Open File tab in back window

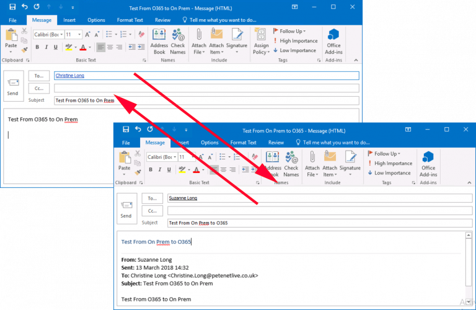tap(12, 20)
